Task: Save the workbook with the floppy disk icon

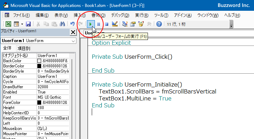Action: tap(28, 24)
